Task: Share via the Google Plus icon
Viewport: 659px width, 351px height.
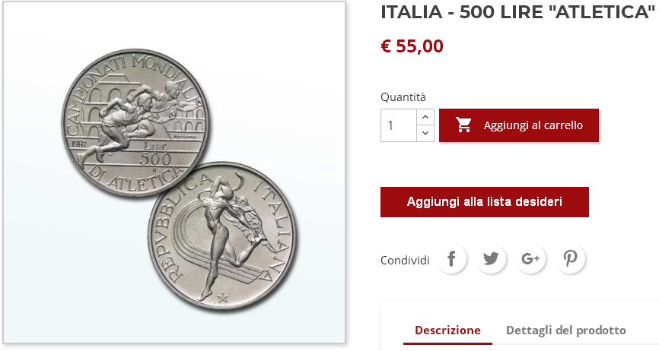Action: tap(530, 259)
